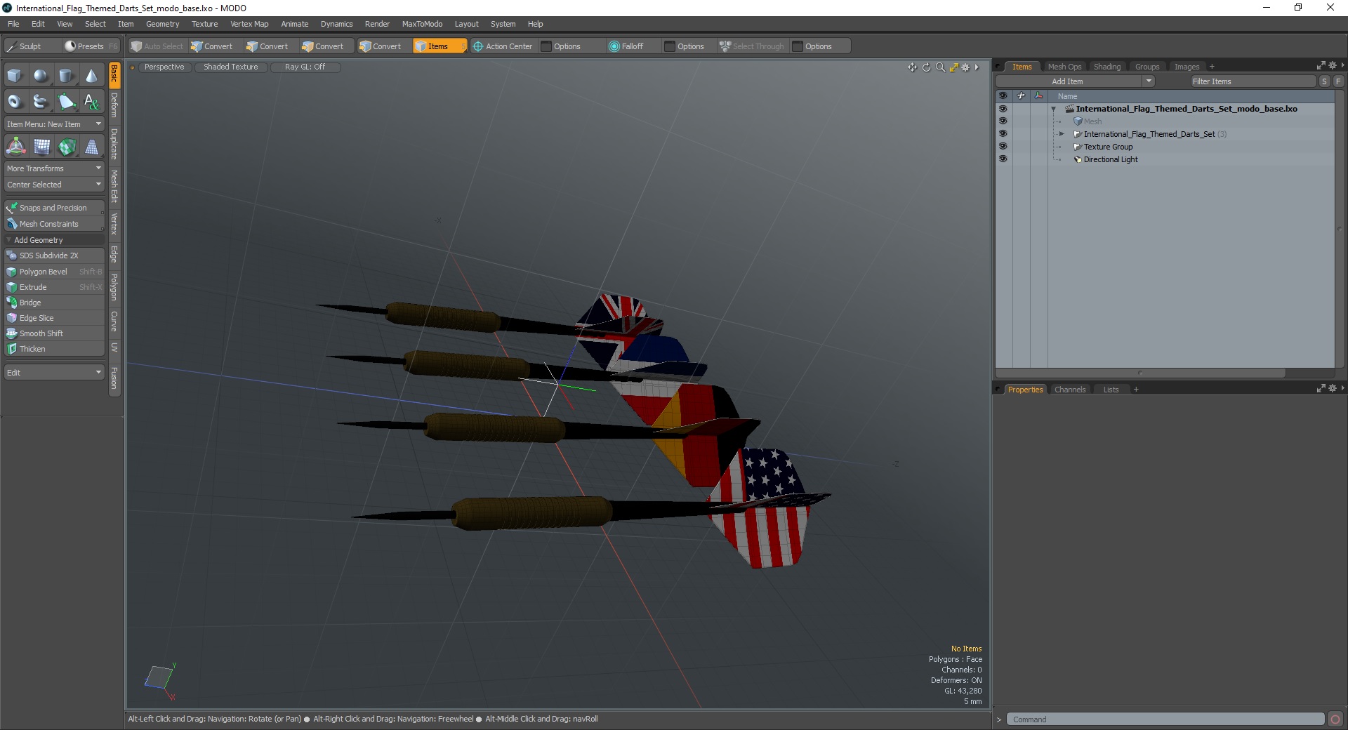Click Snaps and Precision button
1348x730 pixels.
click(54, 208)
